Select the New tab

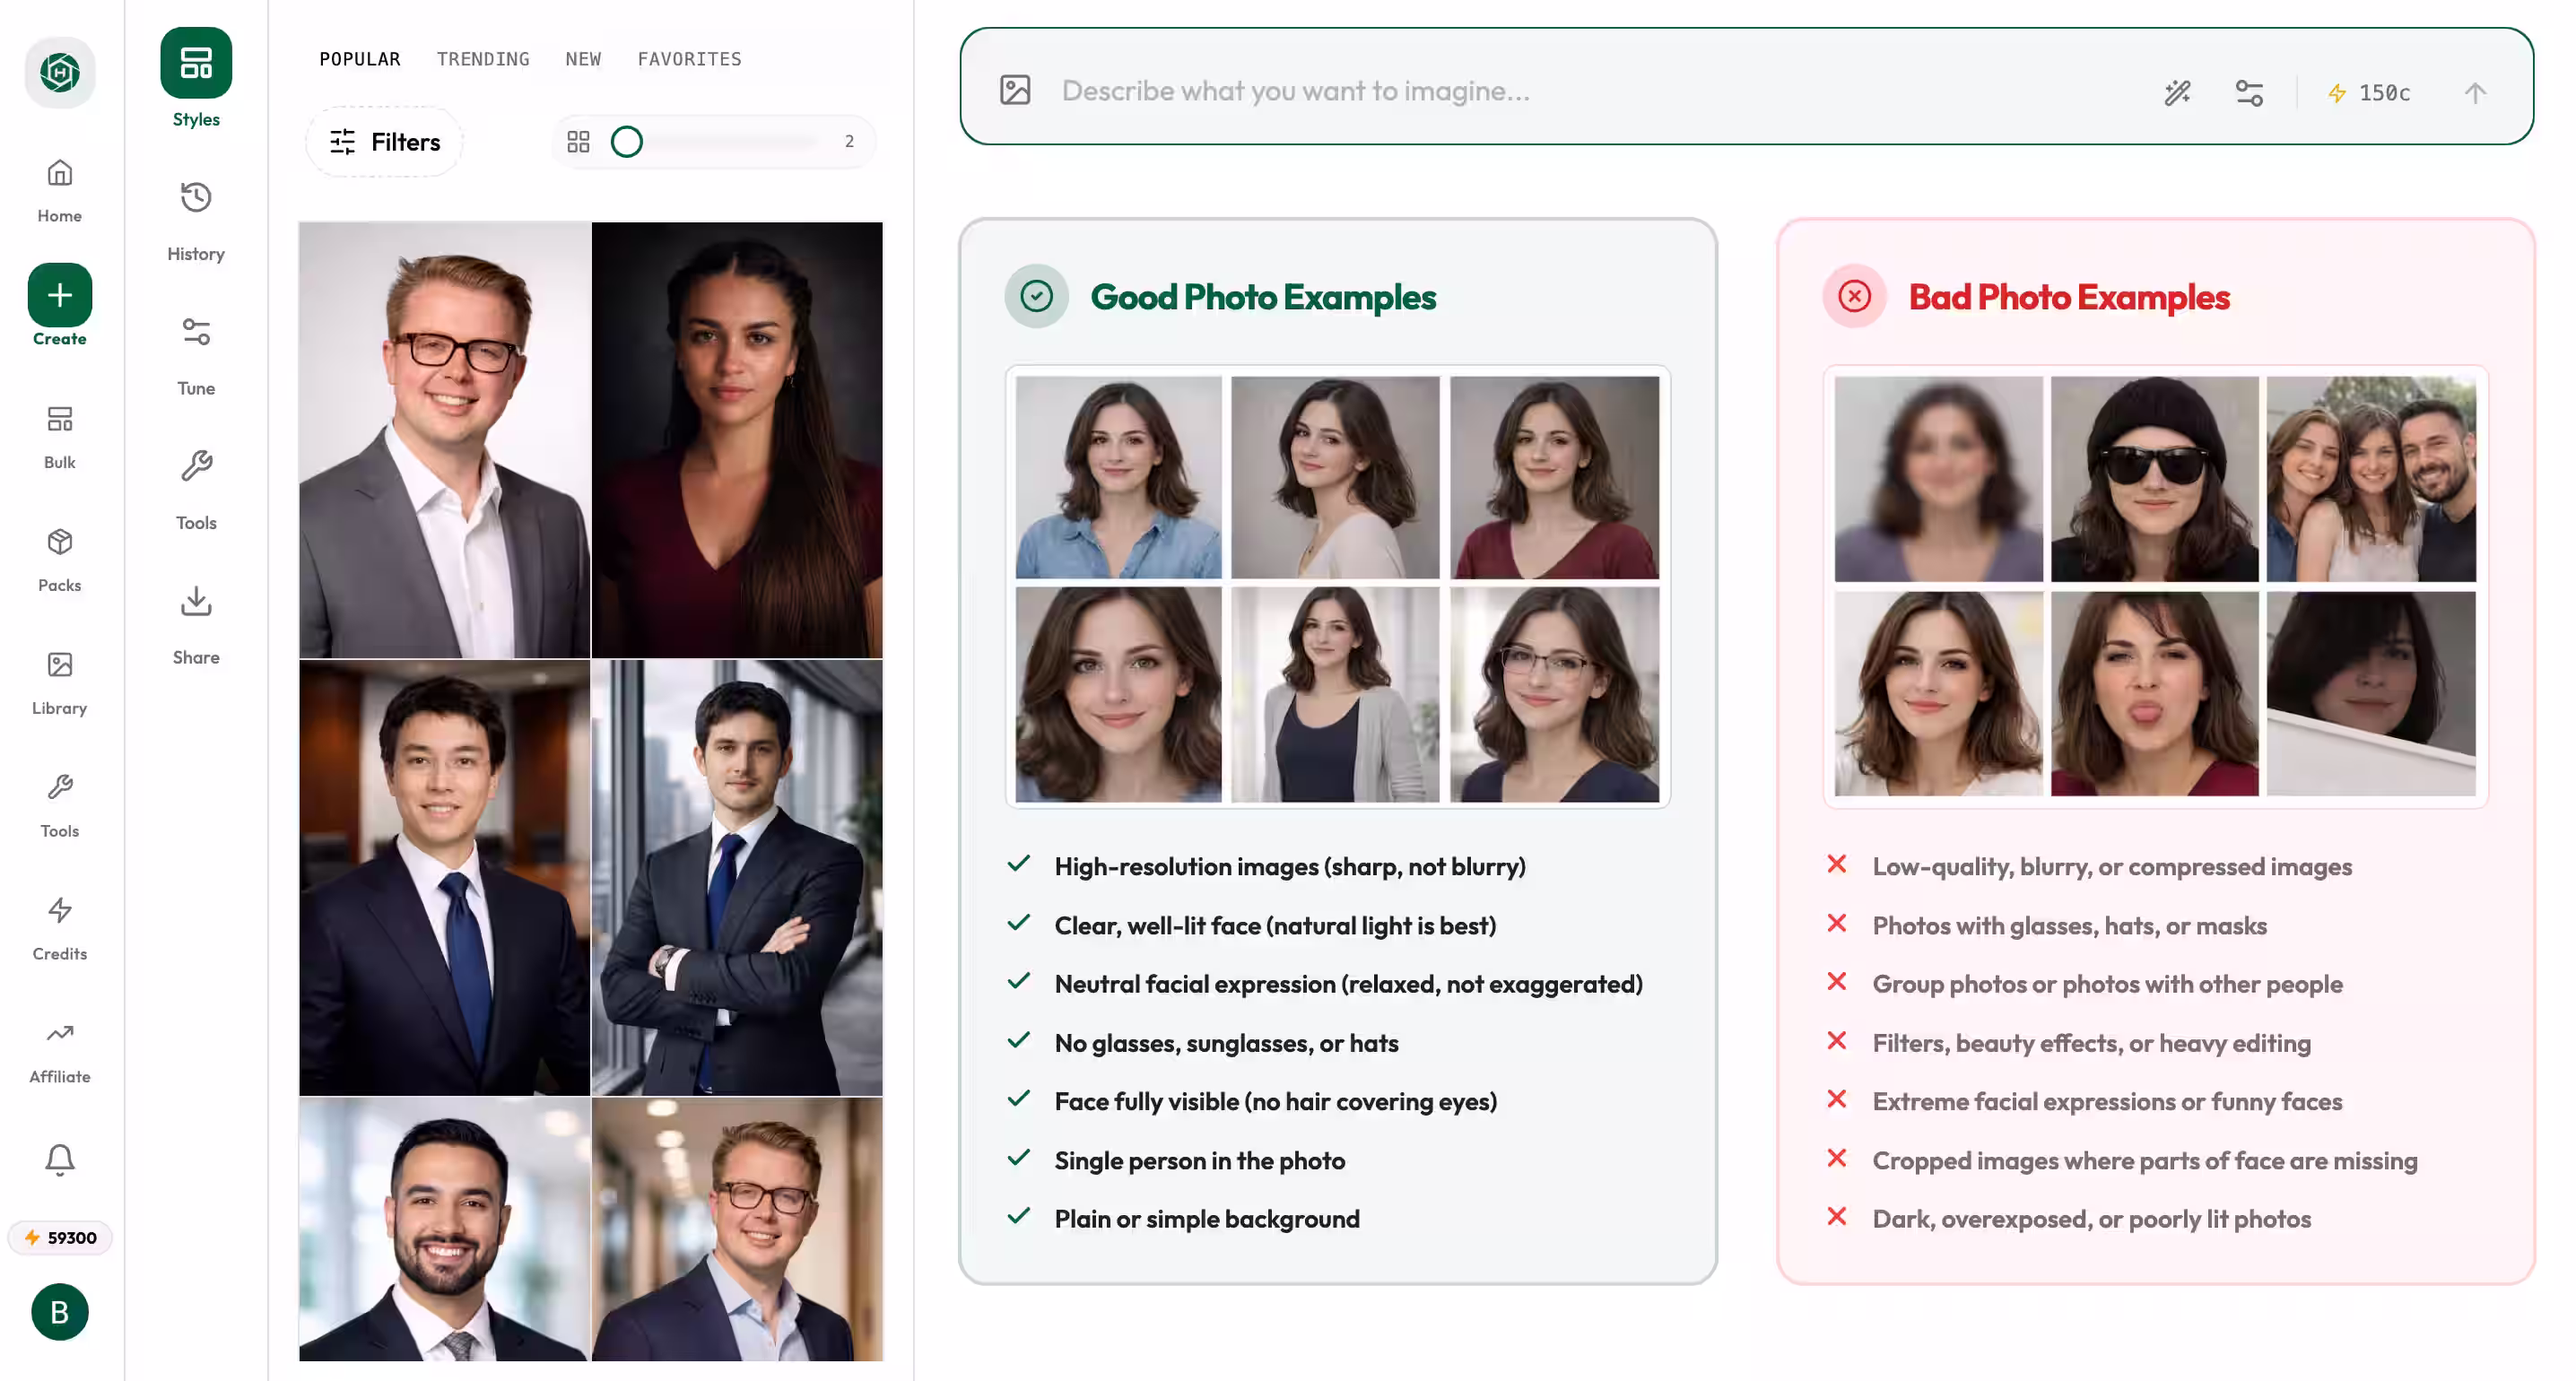[583, 59]
